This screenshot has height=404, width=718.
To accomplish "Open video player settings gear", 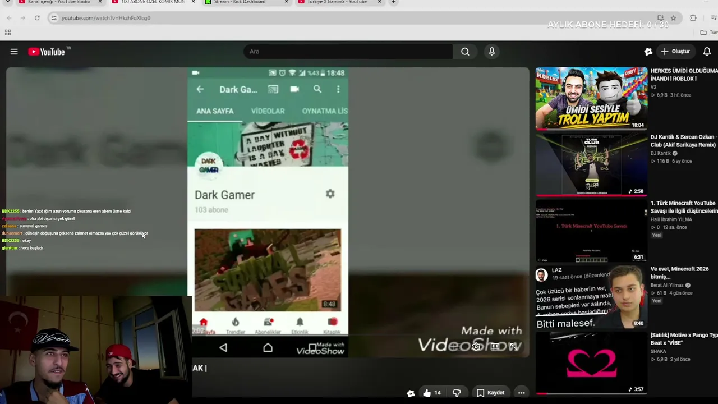I will point(476,347).
